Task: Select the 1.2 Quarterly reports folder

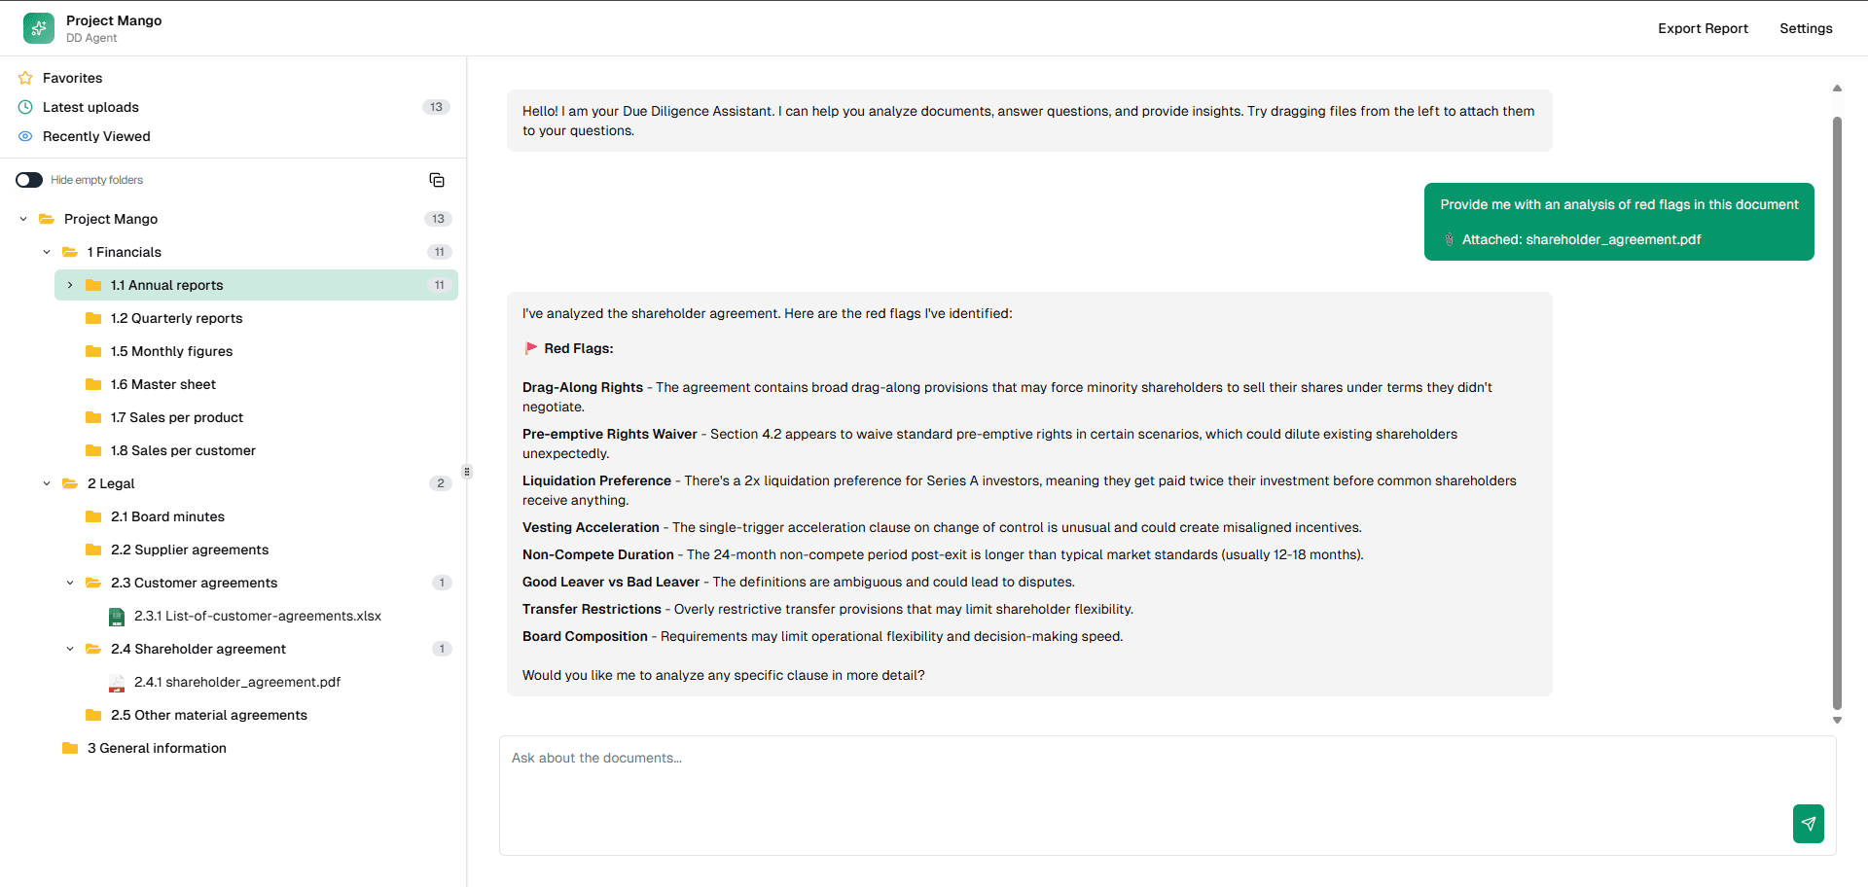Action: [x=176, y=318]
